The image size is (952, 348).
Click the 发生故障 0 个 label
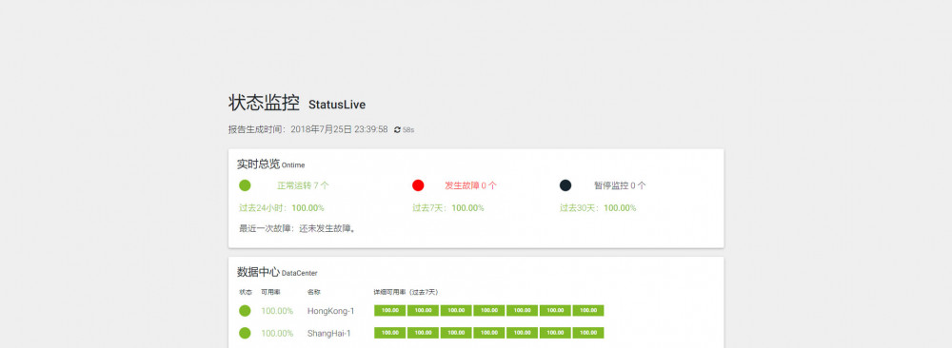[x=470, y=185]
